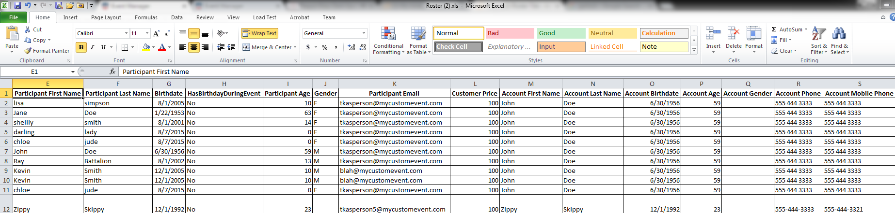Decrease Decimal places
The image size is (895, 213).
[362, 47]
